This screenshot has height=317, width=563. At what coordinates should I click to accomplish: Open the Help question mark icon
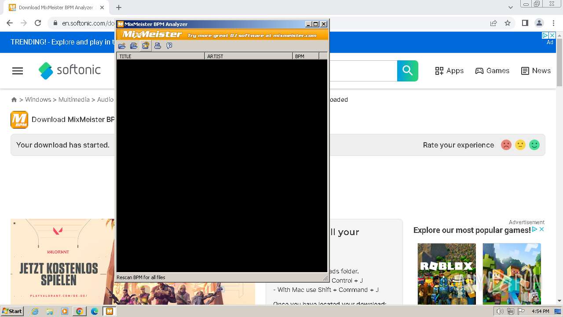tap(169, 46)
